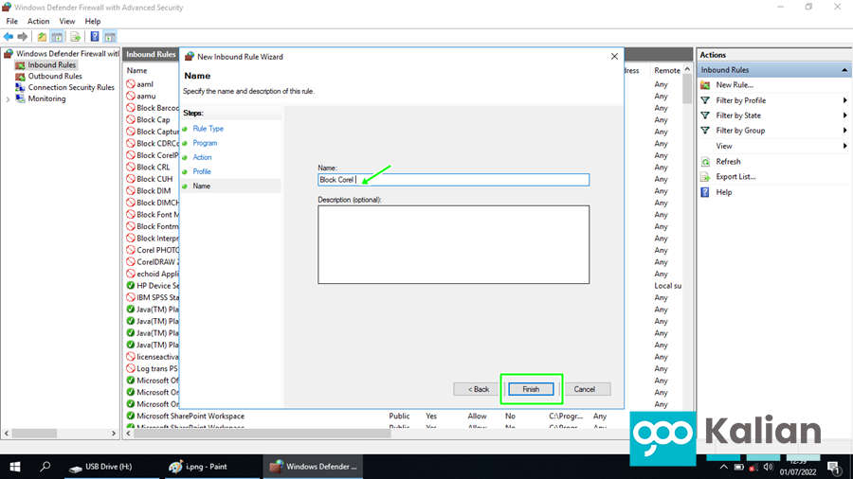Go to the Rule Type wizard step

(x=208, y=129)
